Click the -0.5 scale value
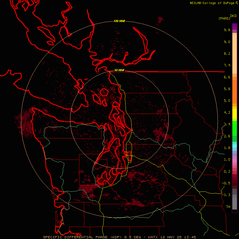The width and height of the screenshot is (239, 239). 226,183
